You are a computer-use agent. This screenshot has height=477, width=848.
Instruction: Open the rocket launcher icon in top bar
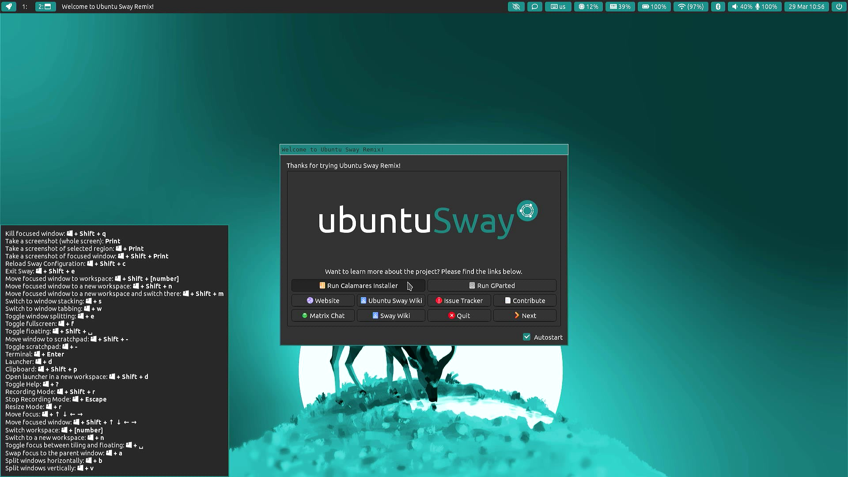(x=8, y=7)
